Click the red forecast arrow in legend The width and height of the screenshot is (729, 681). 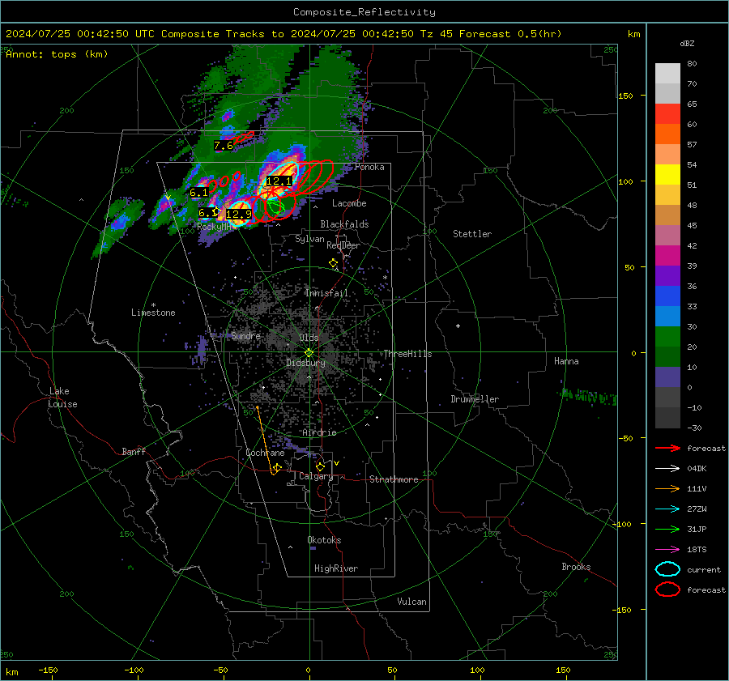[x=667, y=448]
